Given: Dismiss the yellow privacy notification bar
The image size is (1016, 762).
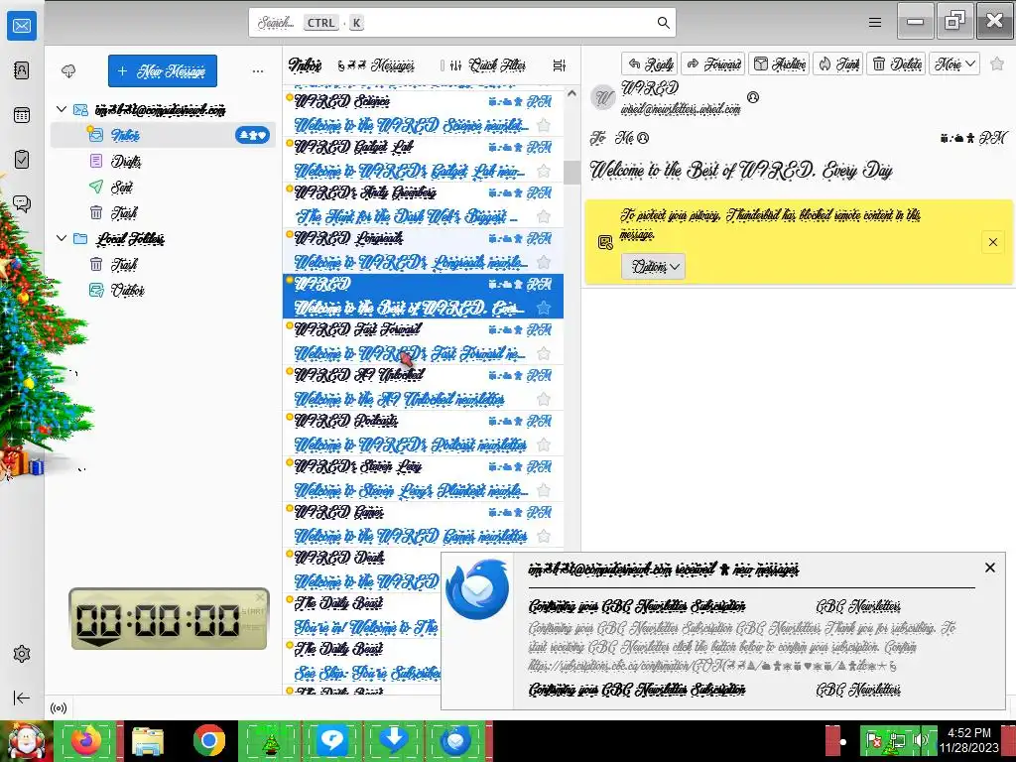Looking at the screenshot, I should coord(992,242).
